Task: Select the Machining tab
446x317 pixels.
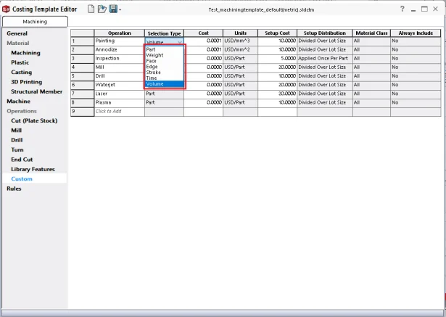Action: [35, 22]
